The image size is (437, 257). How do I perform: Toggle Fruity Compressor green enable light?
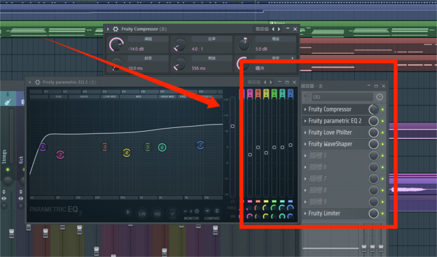(x=382, y=109)
